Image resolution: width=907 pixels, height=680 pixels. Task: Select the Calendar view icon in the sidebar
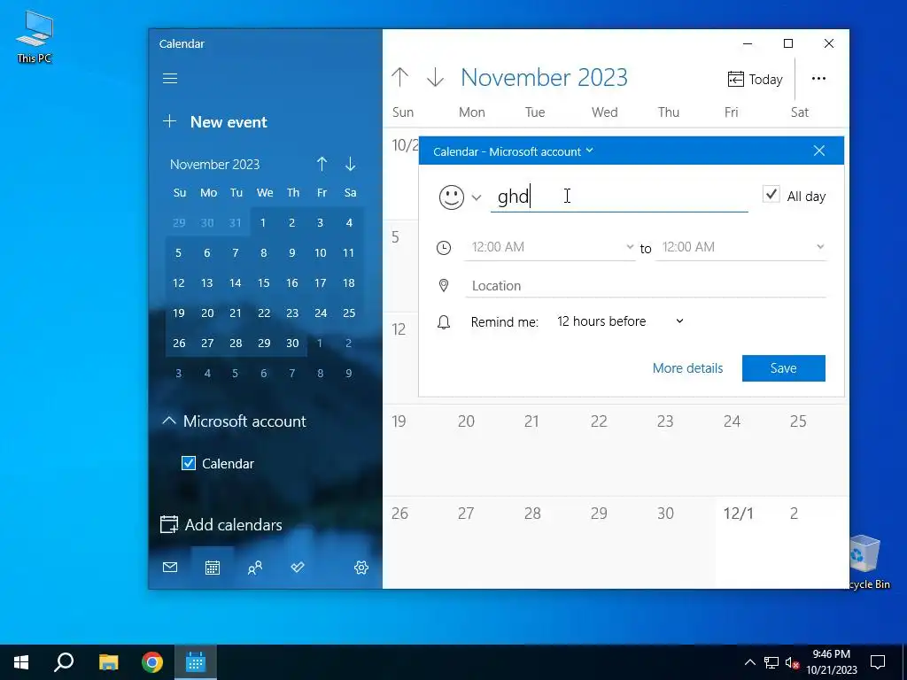(213, 568)
